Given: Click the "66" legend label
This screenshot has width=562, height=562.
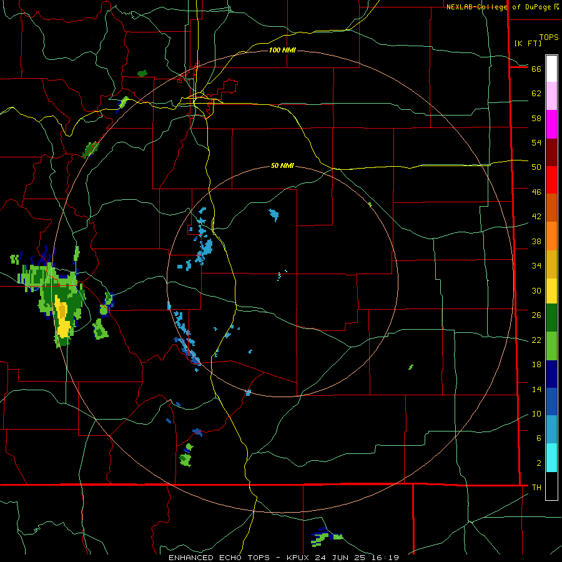Looking at the screenshot, I should coord(536,69).
